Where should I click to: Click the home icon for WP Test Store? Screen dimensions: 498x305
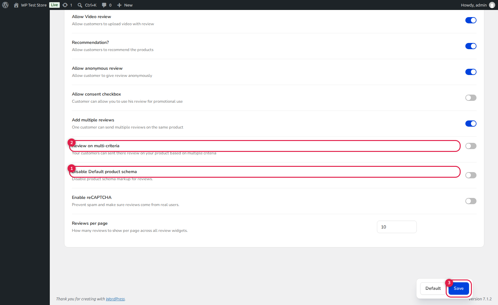pos(16,5)
